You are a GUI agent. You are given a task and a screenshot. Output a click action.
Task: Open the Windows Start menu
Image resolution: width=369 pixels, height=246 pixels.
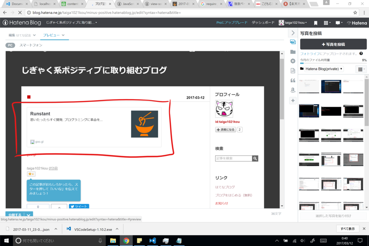(6, 241)
